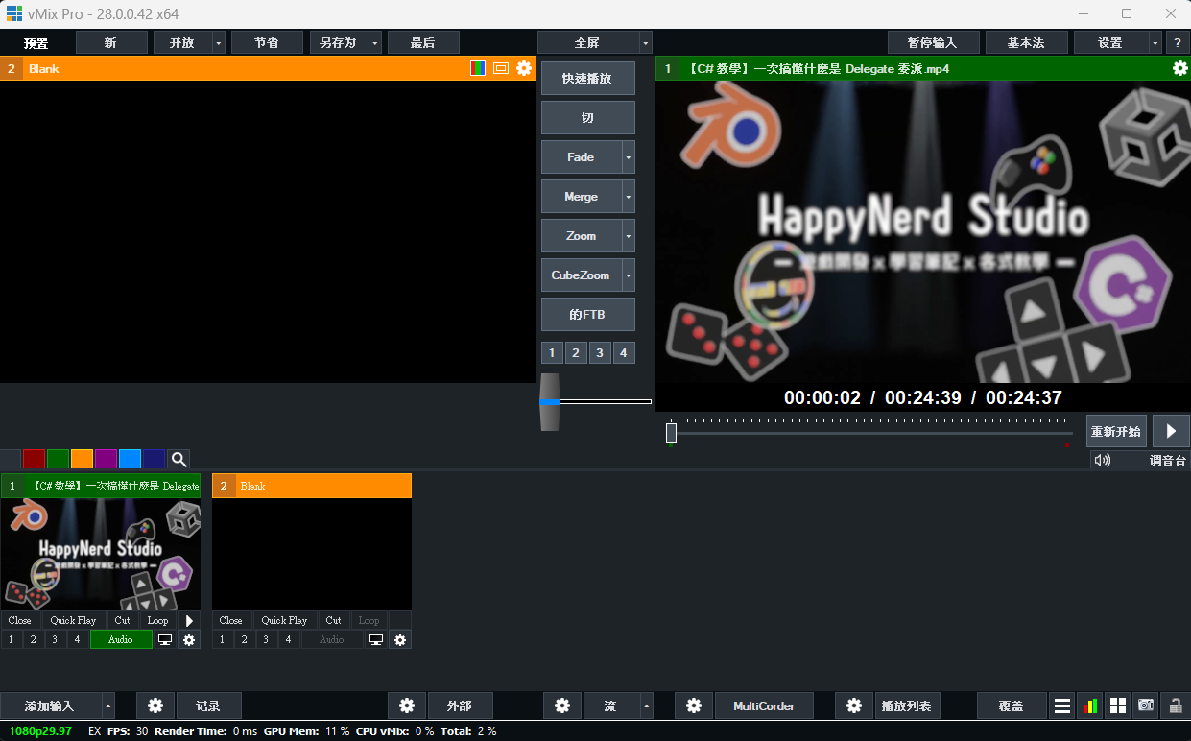Open output input settings gear on the green title bar

pos(1180,68)
